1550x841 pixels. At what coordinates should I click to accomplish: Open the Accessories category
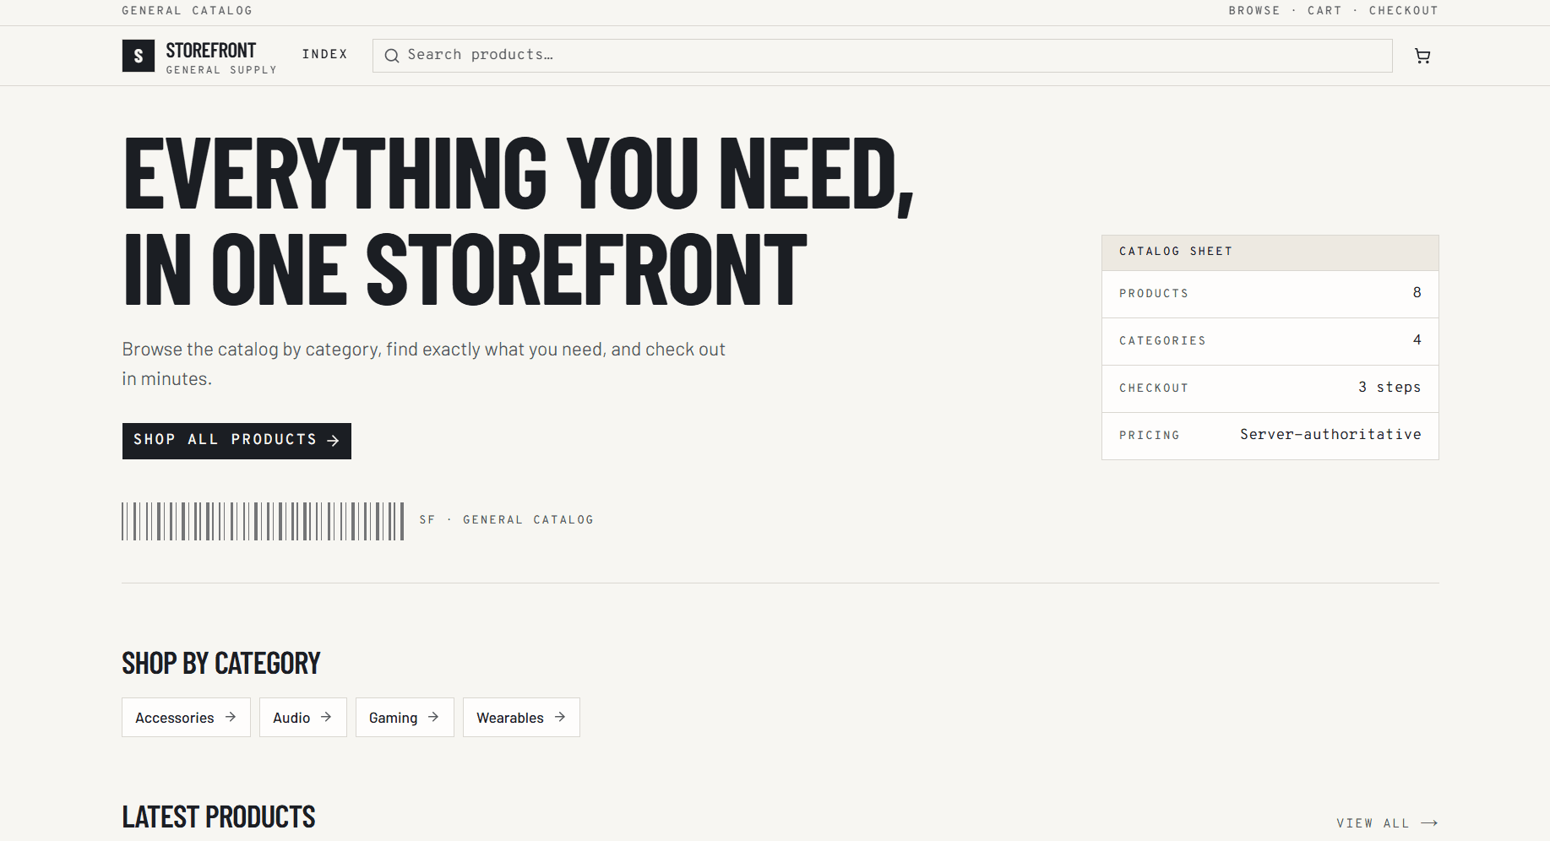(186, 718)
